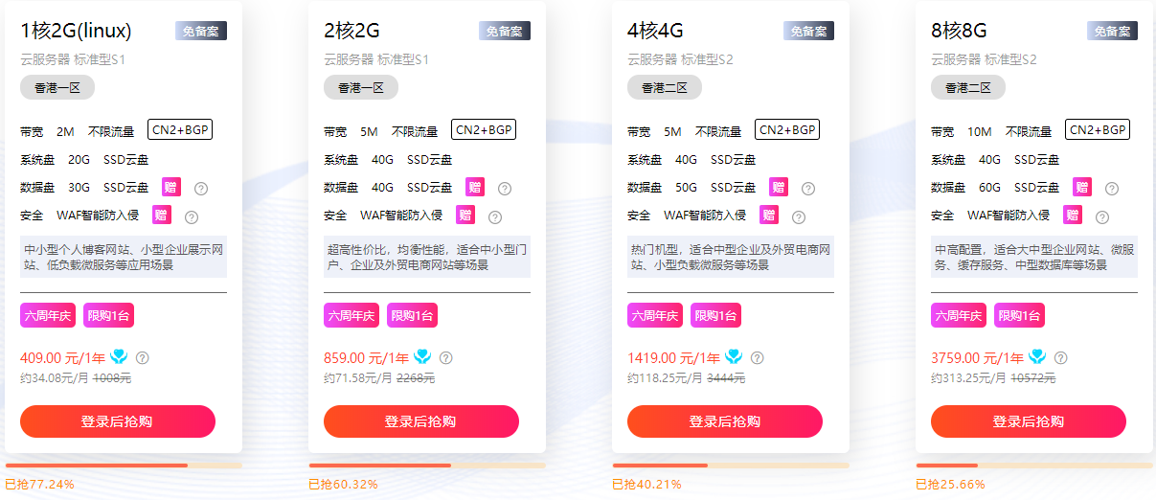Click the help icon beside the 2核2G WAF security row
The image size is (1156, 500).
495,216
